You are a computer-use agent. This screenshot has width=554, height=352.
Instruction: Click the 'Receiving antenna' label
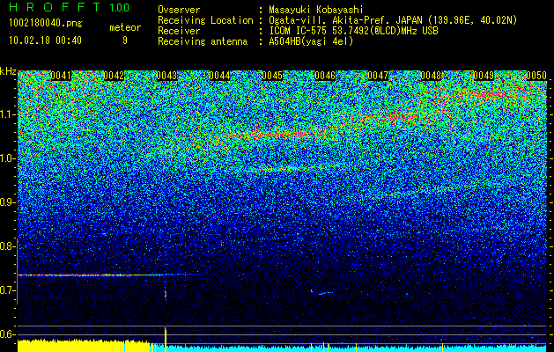pos(203,41)
